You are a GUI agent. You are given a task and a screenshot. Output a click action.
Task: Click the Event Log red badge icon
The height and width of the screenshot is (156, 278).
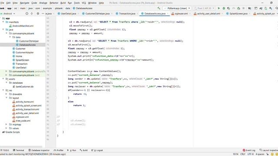[244, 150]
